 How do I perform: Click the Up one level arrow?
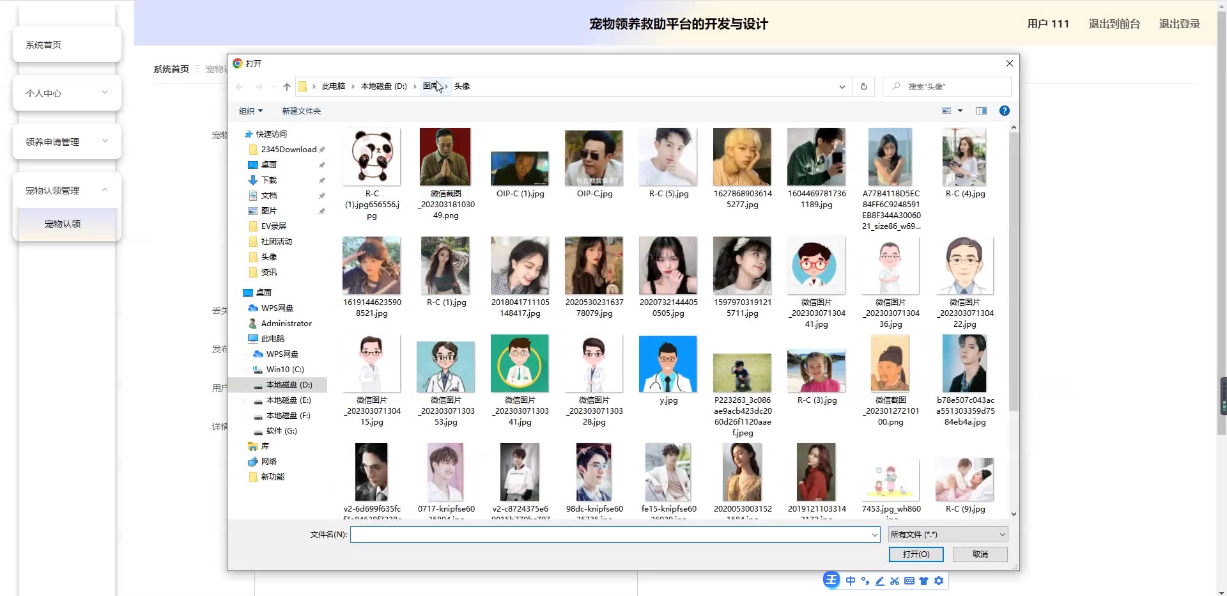click(287, 87)
